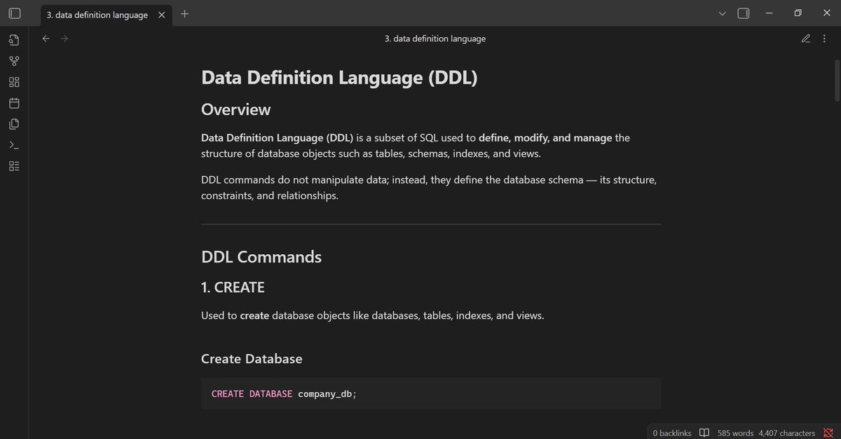Open today's daily note calendar icon

(14, 103)
